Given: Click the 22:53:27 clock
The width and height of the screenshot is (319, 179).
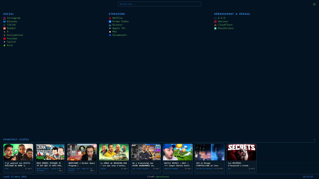Looking at the screenshot, I should click(x=308, y=177).
